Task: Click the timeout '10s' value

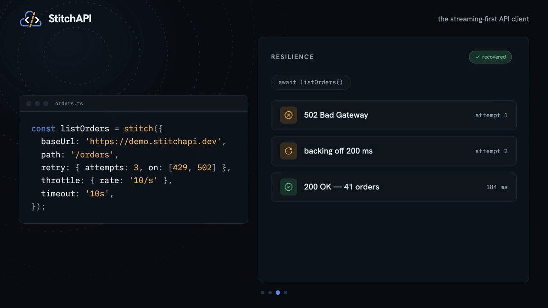Action: (x=97, y=193)
